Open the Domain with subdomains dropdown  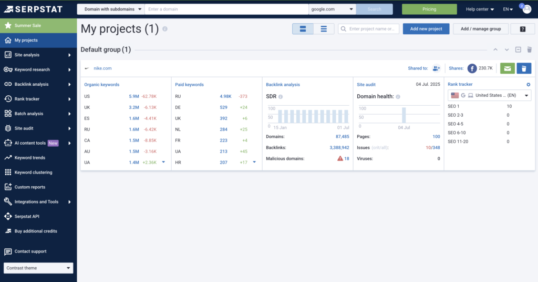pos(111,9)
